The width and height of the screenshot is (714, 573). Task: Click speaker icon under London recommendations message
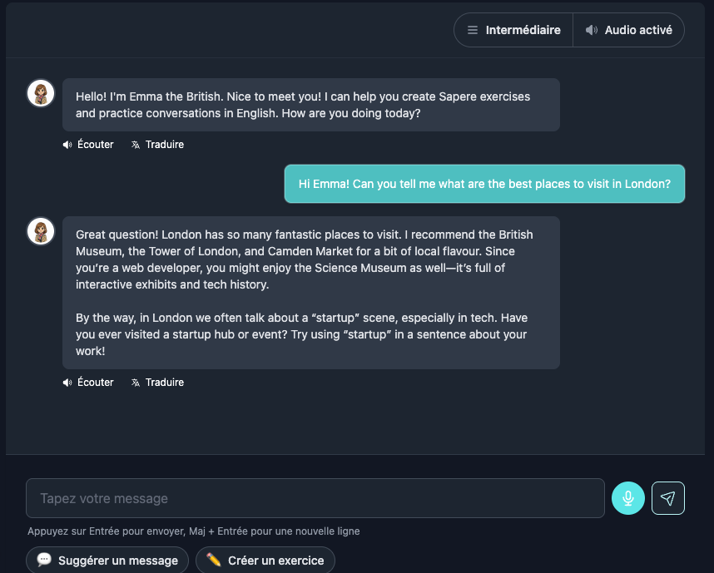pos(67,383)
